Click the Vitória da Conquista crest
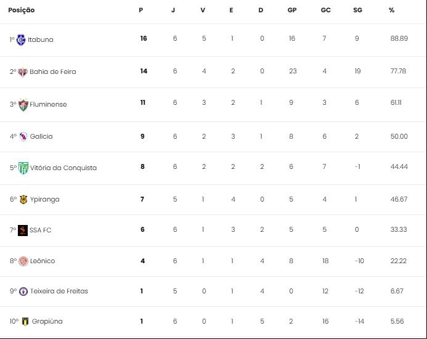Viewport: 427px width, 339px height. click(x=23, y=168)
